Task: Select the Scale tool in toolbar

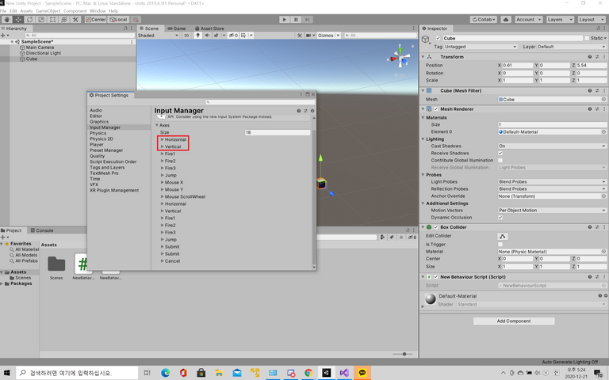Action: [41, 19]
